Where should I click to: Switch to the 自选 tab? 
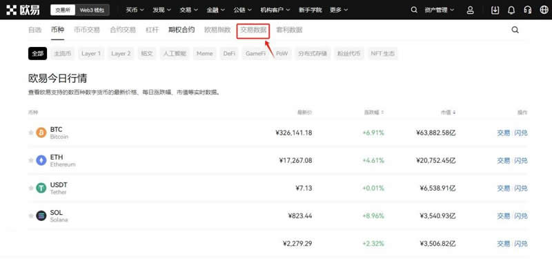tap(35, 30)
